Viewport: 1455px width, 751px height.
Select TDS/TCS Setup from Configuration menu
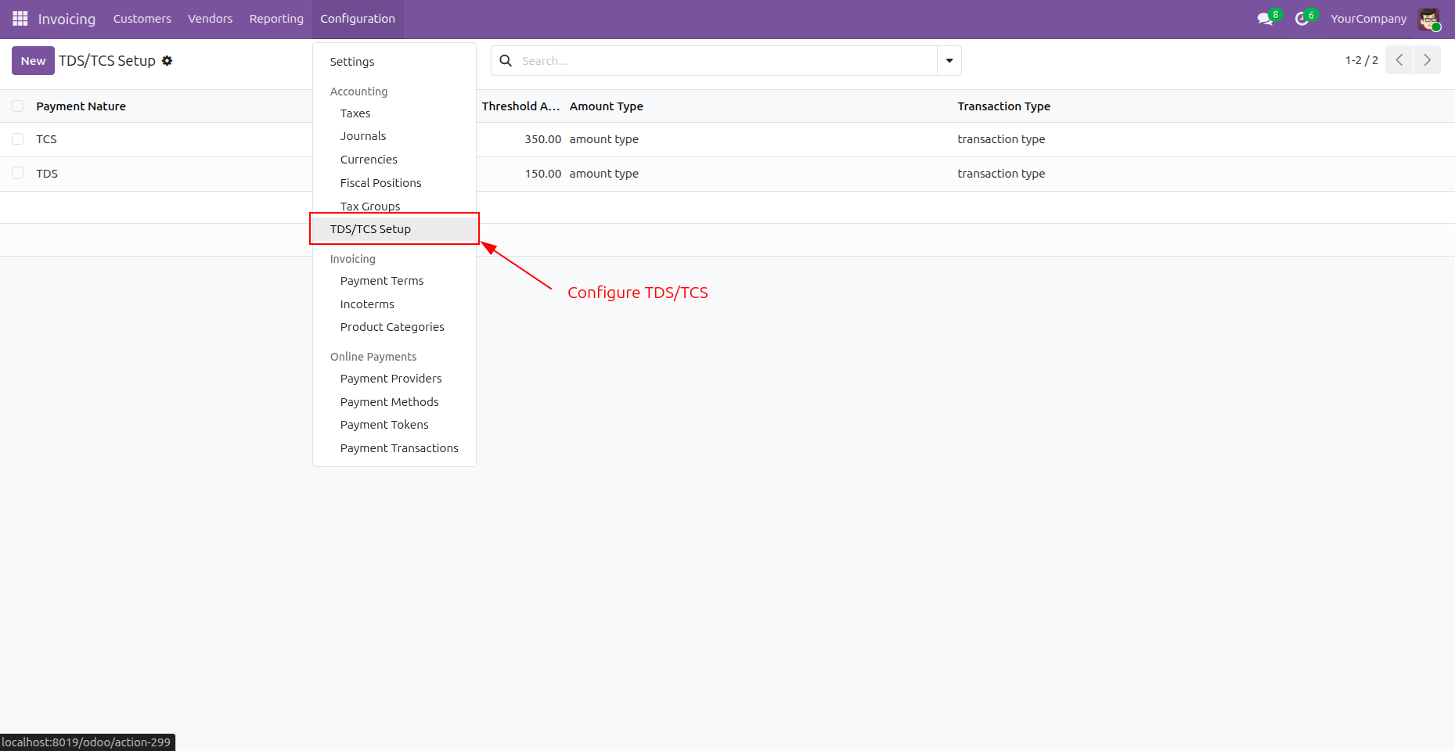pyautogui.click(x=370, y=229)
